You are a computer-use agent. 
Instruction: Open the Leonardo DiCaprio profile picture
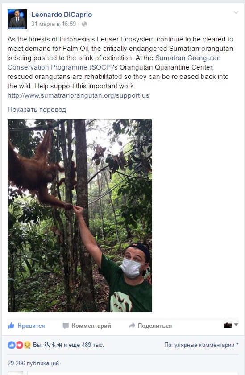click(x=17, y=19)
